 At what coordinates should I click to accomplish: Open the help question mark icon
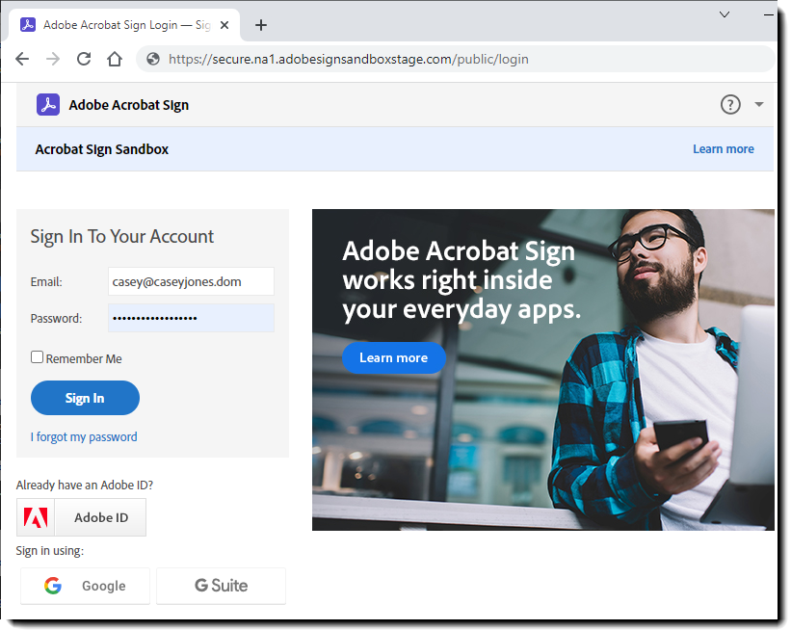(x=730, y=104)
